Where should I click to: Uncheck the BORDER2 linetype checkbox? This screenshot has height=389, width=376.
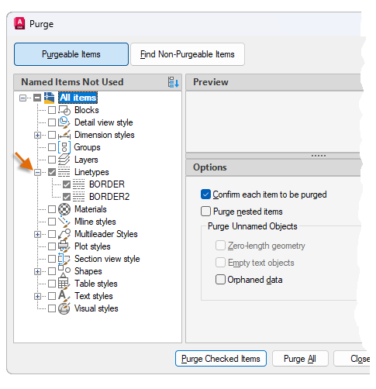[x=67, y=197]
